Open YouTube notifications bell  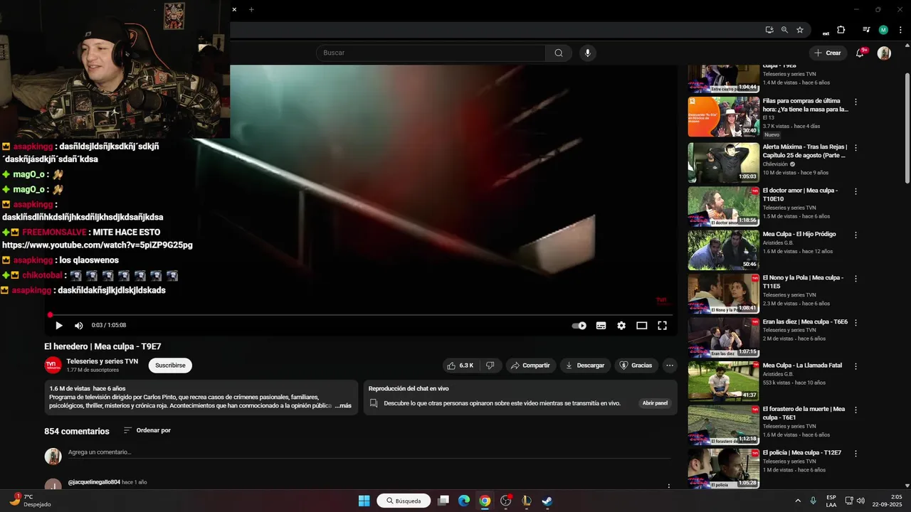click(x=860, y=53)
